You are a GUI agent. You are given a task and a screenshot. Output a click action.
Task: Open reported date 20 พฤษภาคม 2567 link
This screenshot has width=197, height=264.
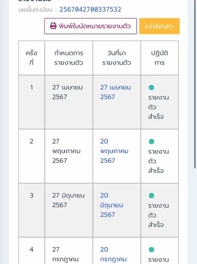[x=114, y=151]
